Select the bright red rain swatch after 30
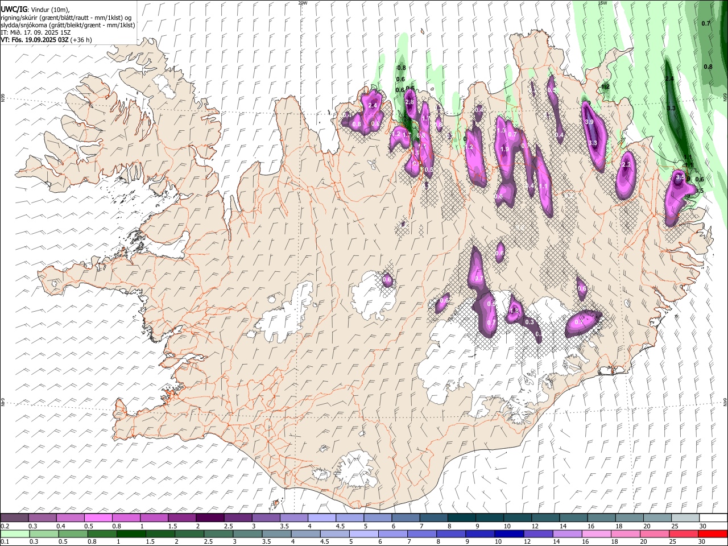 coord(712,533)
